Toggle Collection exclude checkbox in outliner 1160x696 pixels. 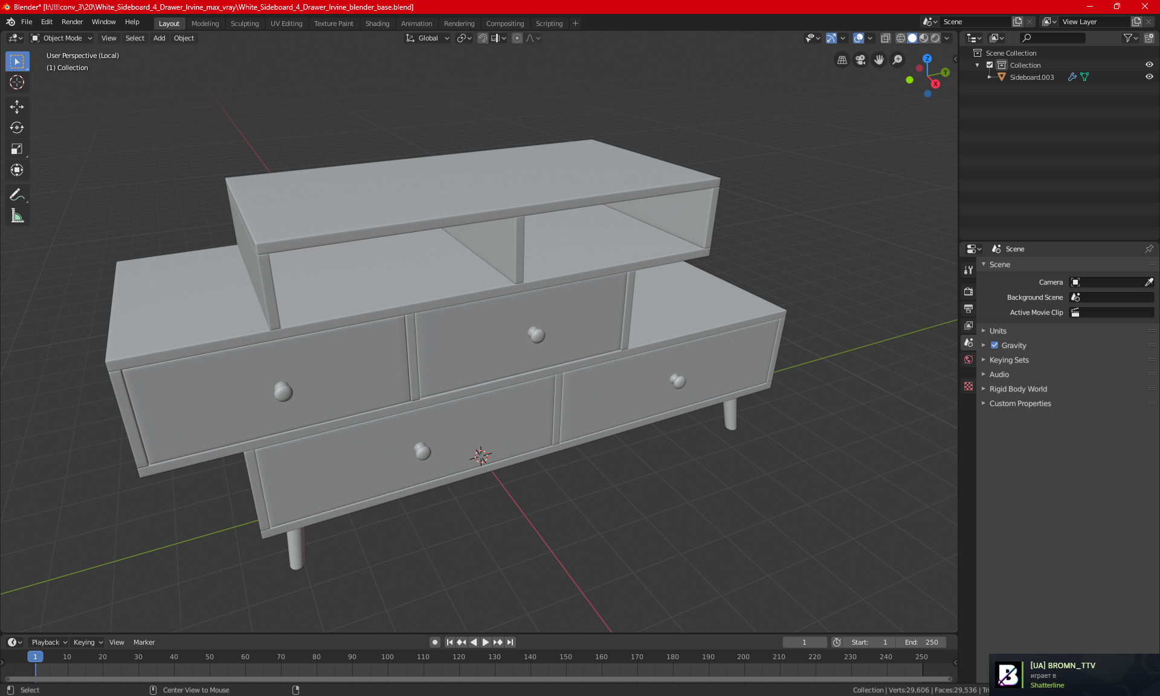point(990,65)
